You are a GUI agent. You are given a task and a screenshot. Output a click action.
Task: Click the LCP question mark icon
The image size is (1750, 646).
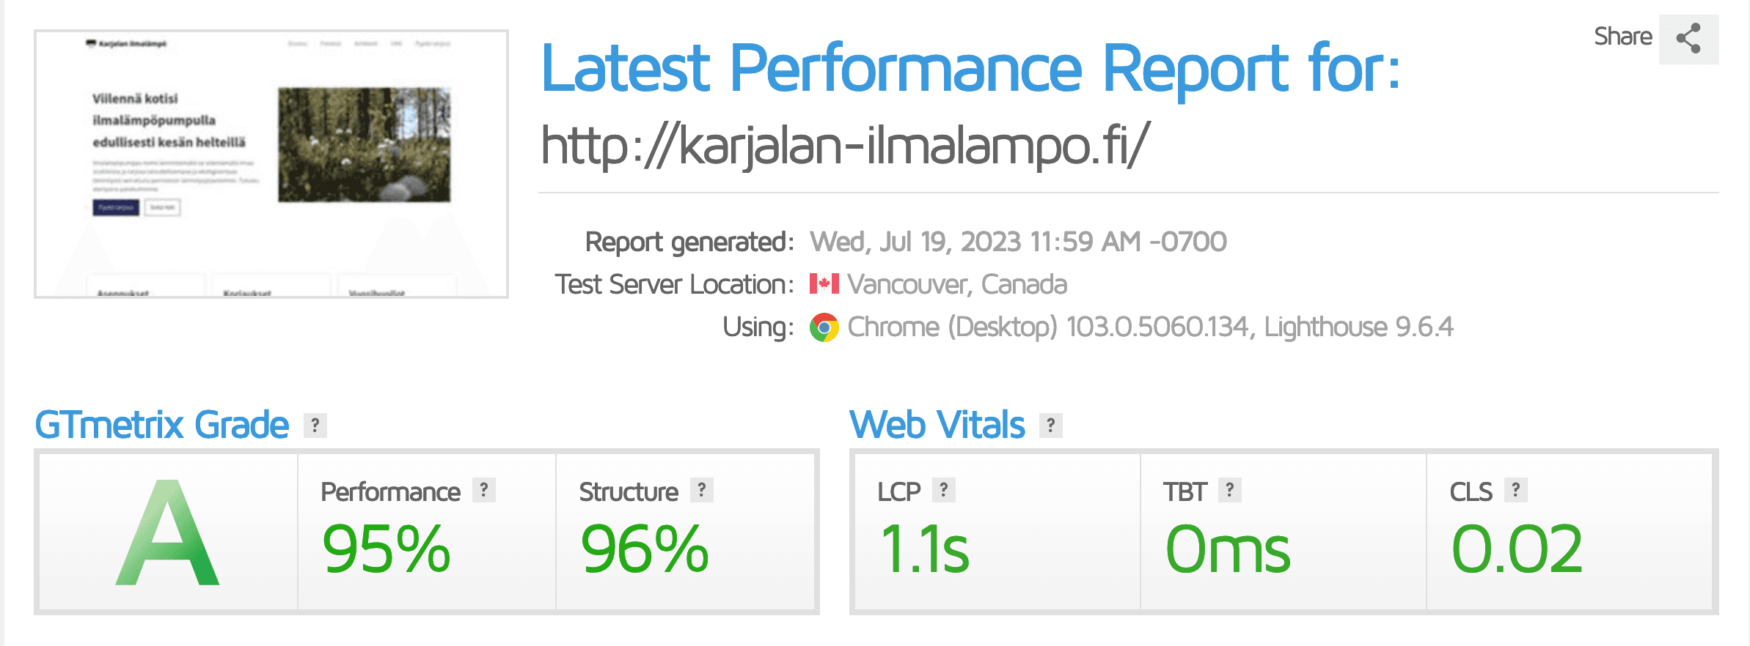pyautogui.click(x=944, y=490)
